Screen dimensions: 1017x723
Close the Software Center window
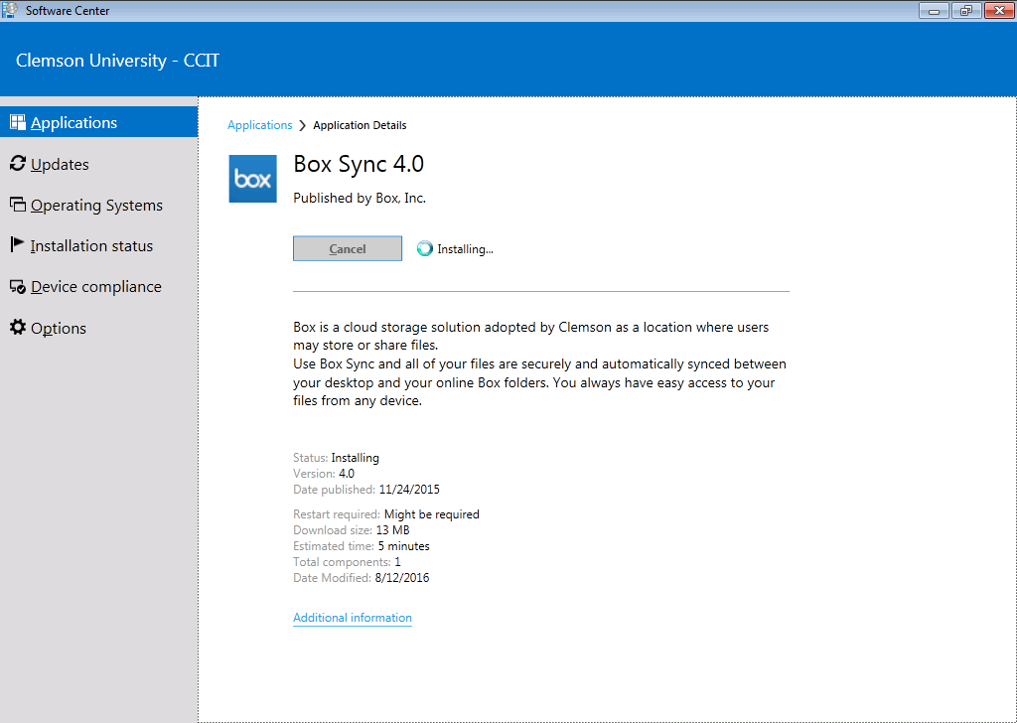pos(999,10)
